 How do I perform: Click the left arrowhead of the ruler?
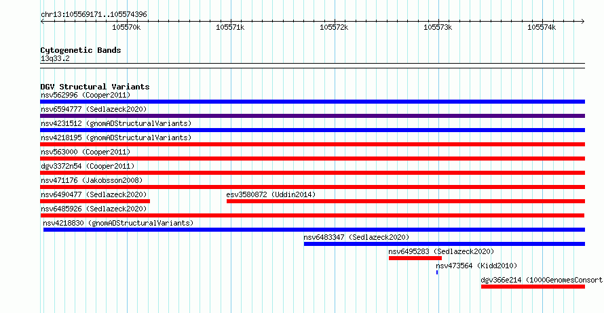coord(42,21)
